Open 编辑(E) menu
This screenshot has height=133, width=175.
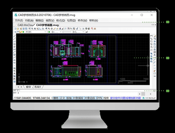40,20
